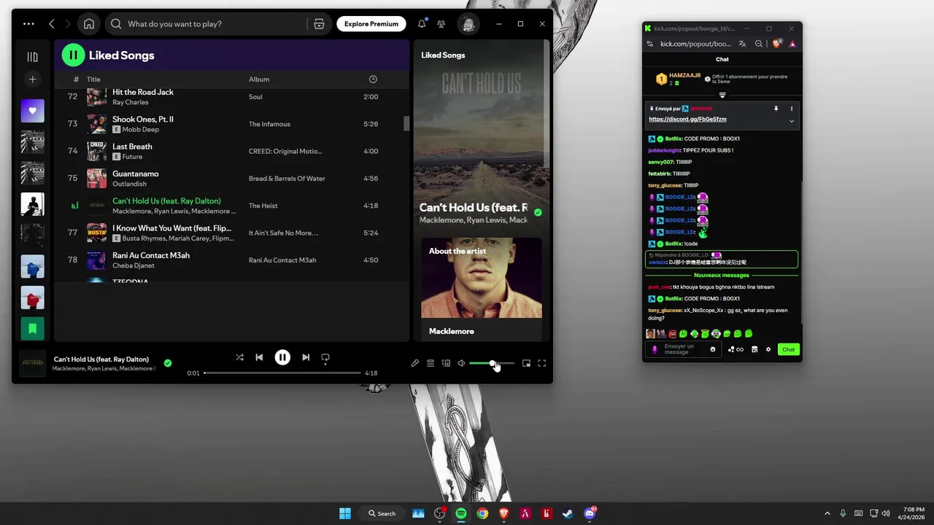The image size is (934, 525).
Task: Skip to next track
Action: point(306,357)
